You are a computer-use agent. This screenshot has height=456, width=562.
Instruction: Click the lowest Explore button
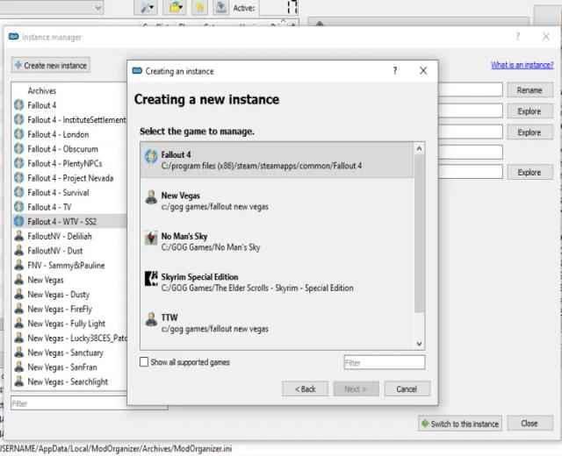pyautogui.click(x=530, y=172)
